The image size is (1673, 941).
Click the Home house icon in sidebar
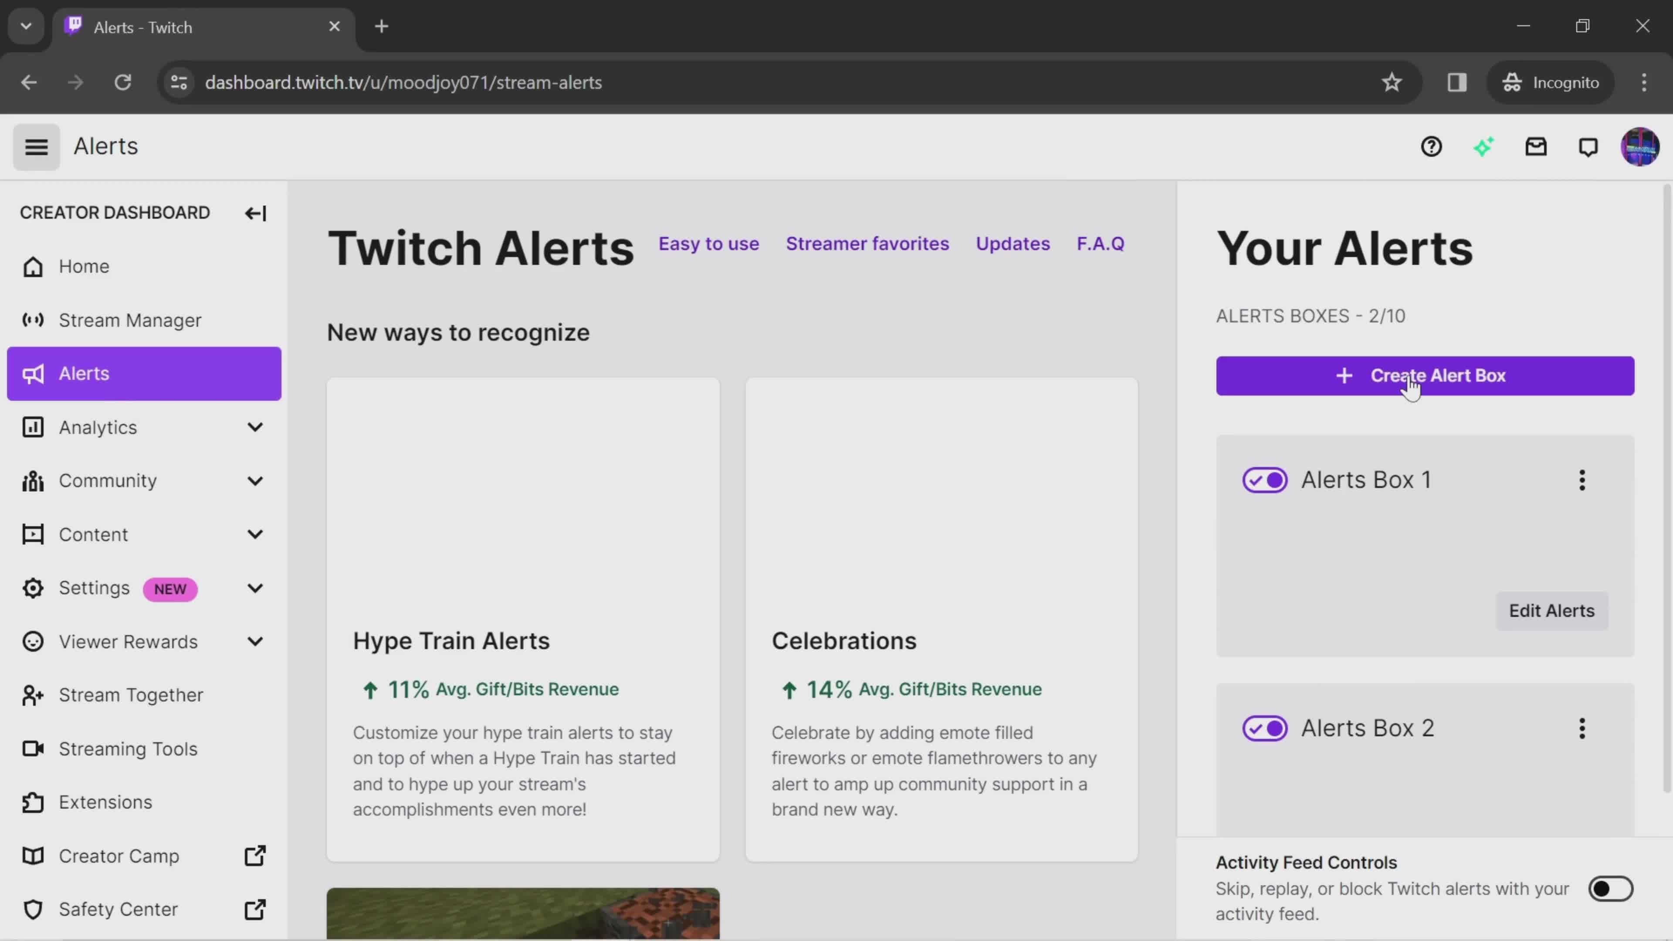(x=33, y=266)
